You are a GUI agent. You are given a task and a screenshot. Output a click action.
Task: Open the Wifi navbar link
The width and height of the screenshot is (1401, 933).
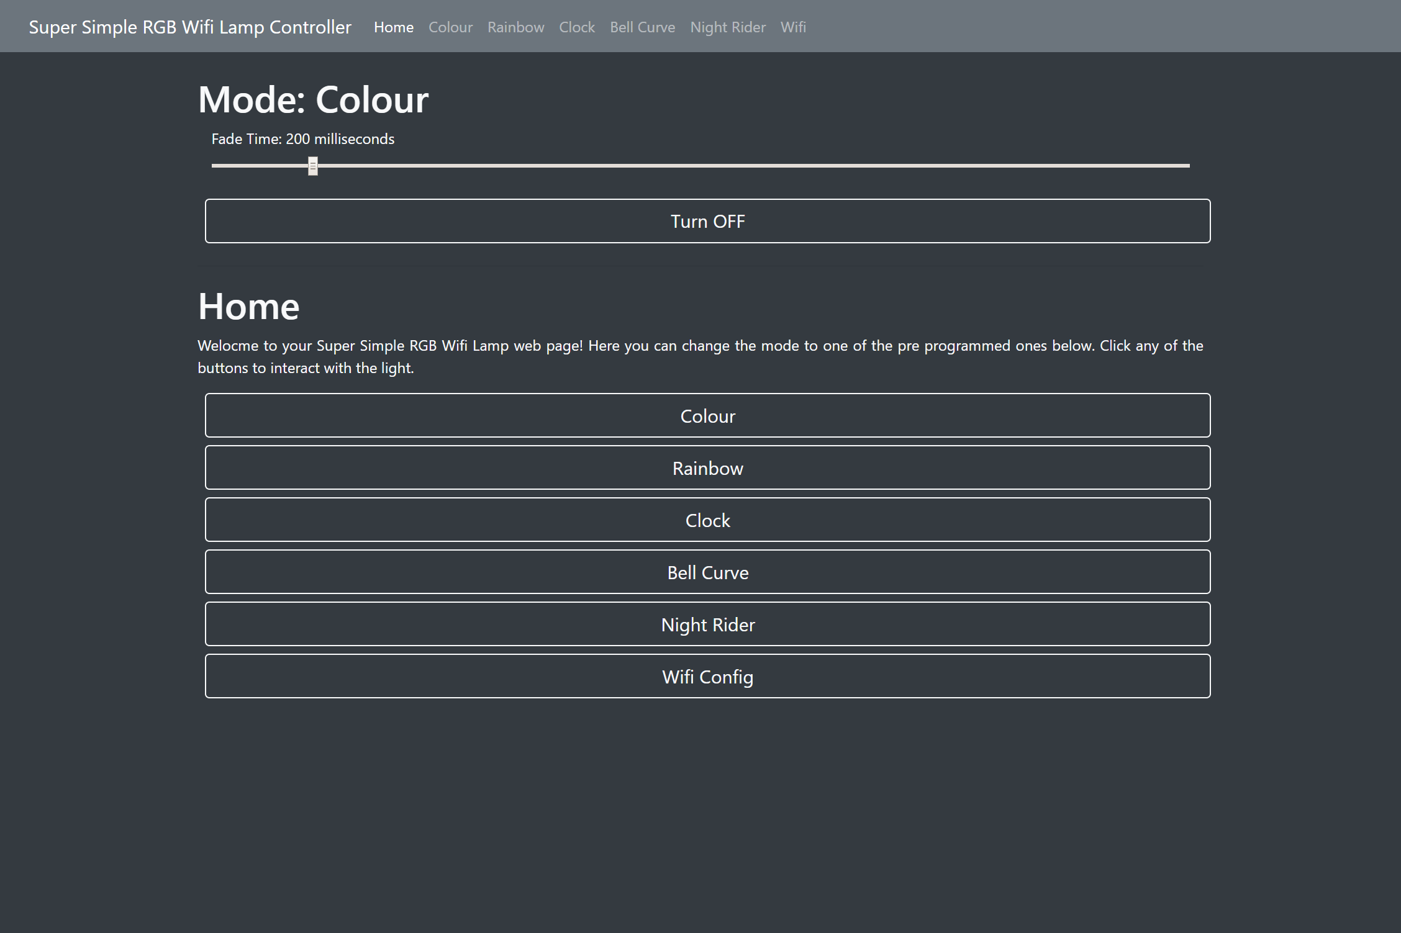click(x=793, y=27)
